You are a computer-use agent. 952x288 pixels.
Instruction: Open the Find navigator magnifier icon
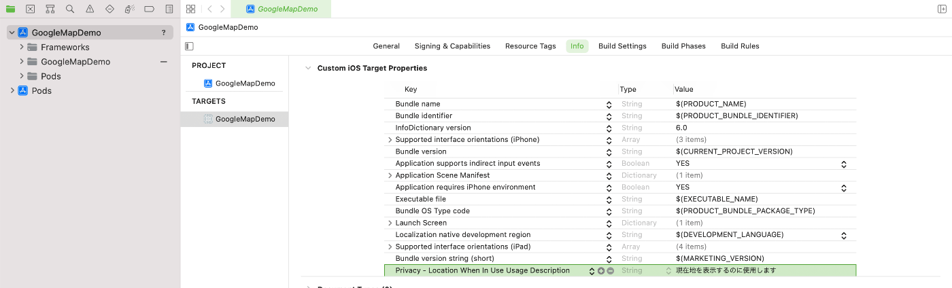coord(70,9)
